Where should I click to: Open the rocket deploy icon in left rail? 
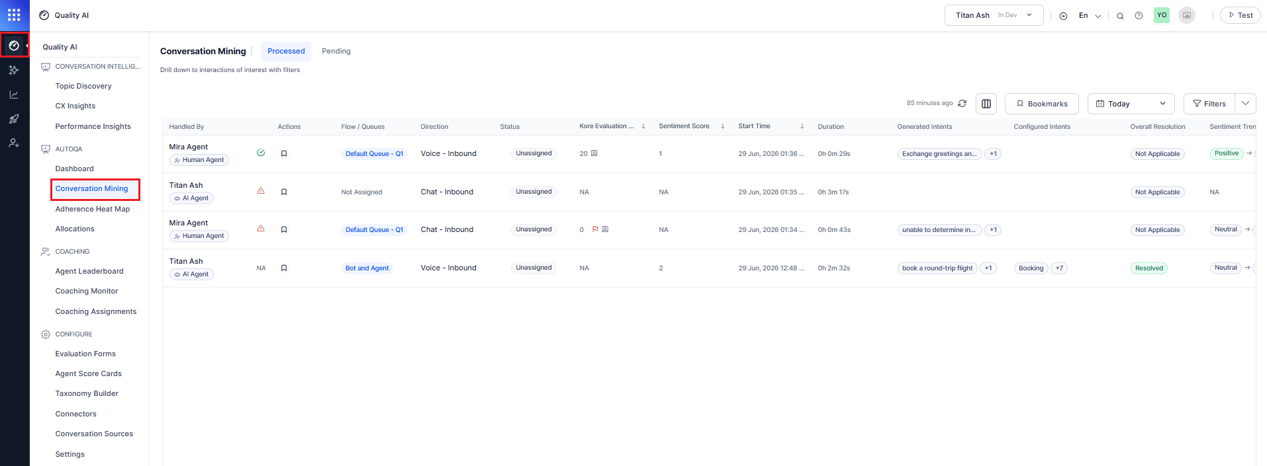tap(14, 119)
